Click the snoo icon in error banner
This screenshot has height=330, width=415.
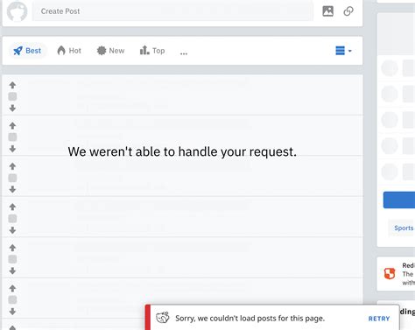tap(163, 318)
